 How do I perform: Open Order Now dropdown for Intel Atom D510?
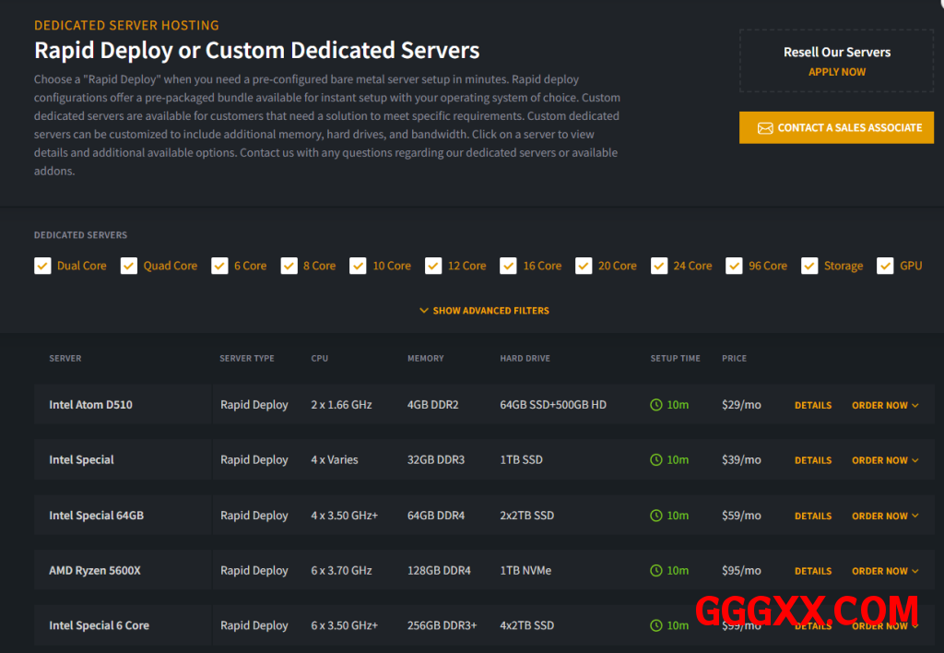(885, 406)
